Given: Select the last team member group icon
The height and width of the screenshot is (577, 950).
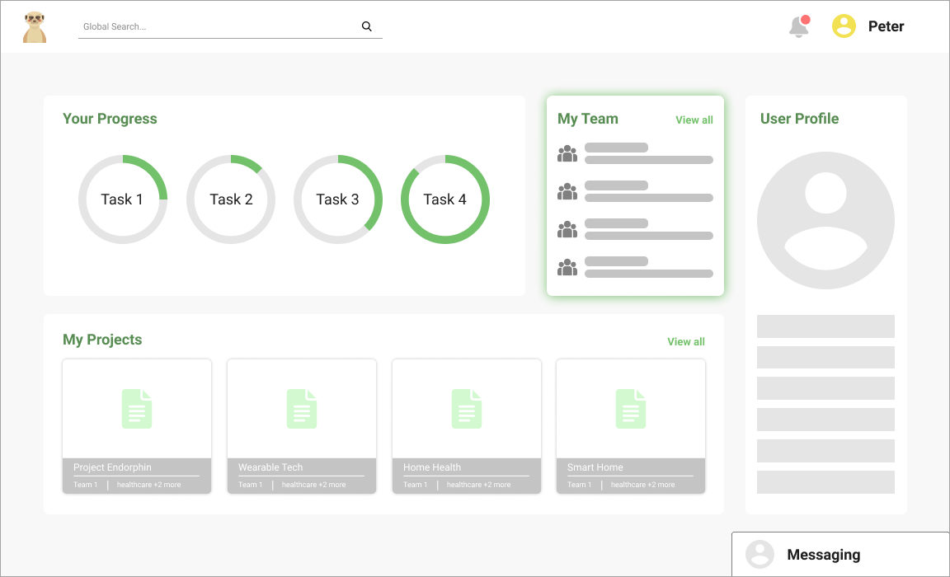Looking at the screenshot, I should tap(567, 268).
